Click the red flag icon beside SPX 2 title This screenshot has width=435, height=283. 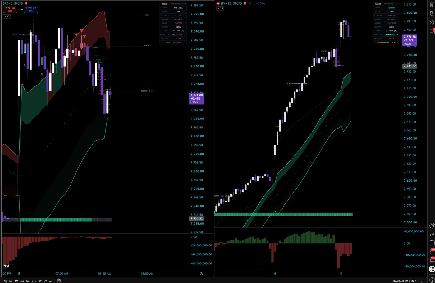coord(26,3)
